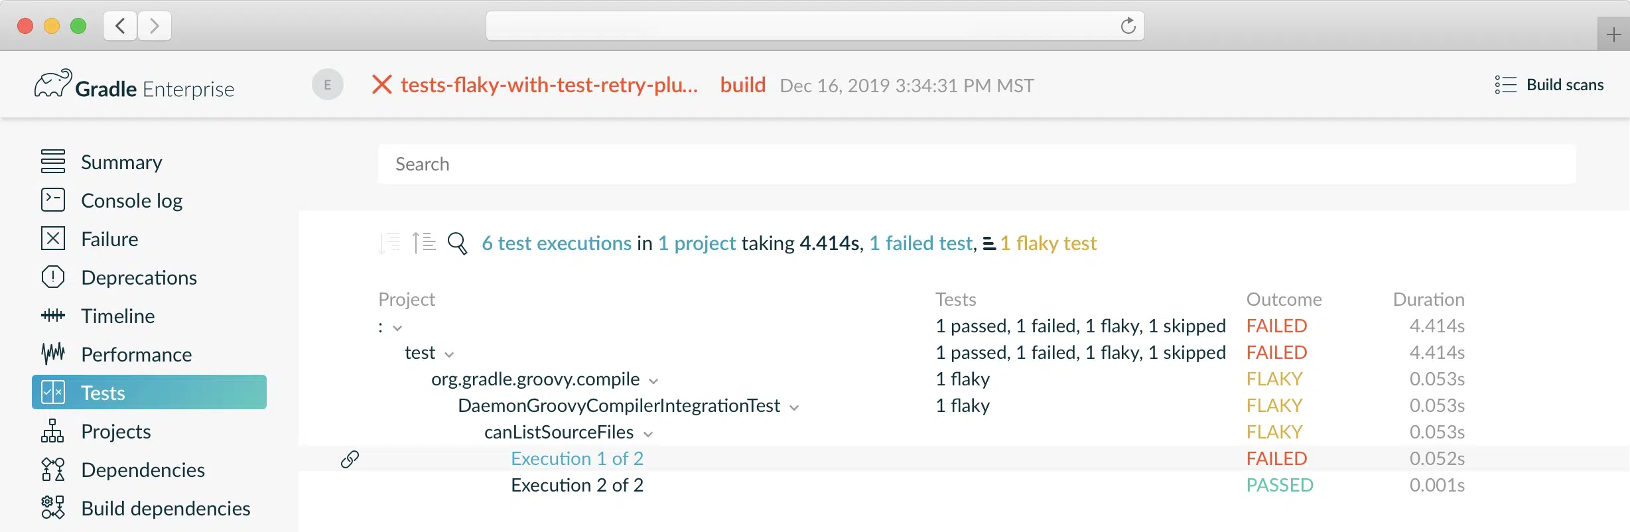
Task: Toggle descending sort order
Action: tap(391, 242)
